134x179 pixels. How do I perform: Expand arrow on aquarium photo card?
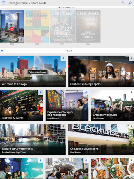pyautogui.click(x=40, y=160)
